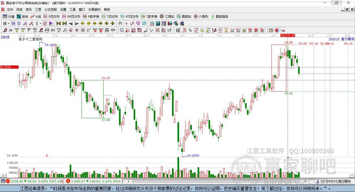Click the yin-yang Taiji icon
Image resolution: width=355 pixels, height=192 pixels.
click(277, 30)
